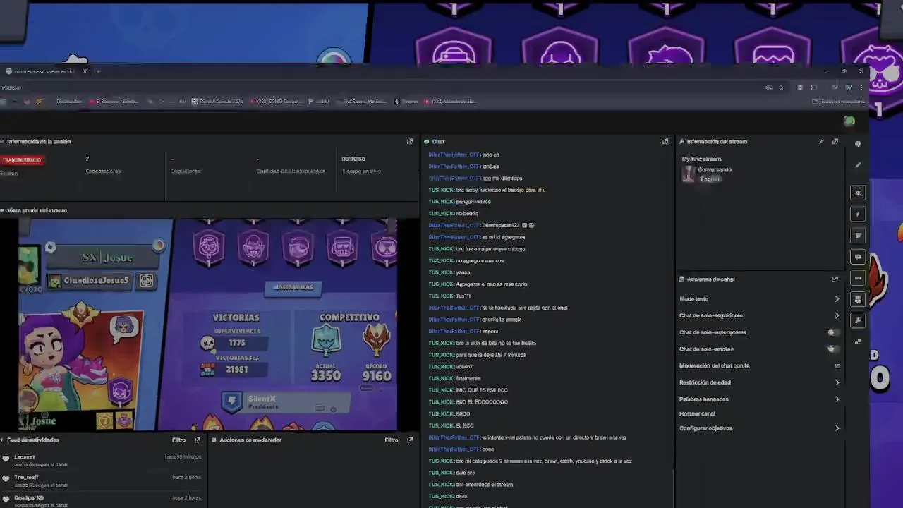Click the lightning bolt sidebar icon
The width and height of the screenshot is (903, 508).
pyautogui.click(x=858, y=214)
